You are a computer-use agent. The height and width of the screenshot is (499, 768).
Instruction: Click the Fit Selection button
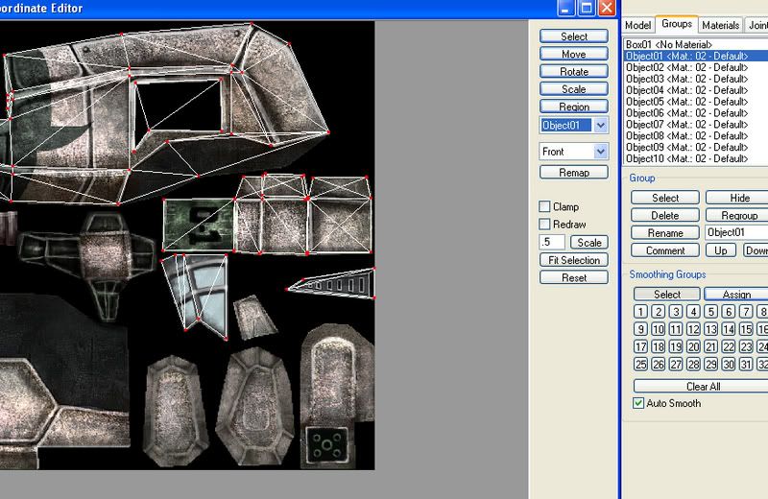(x=573, y=260)
